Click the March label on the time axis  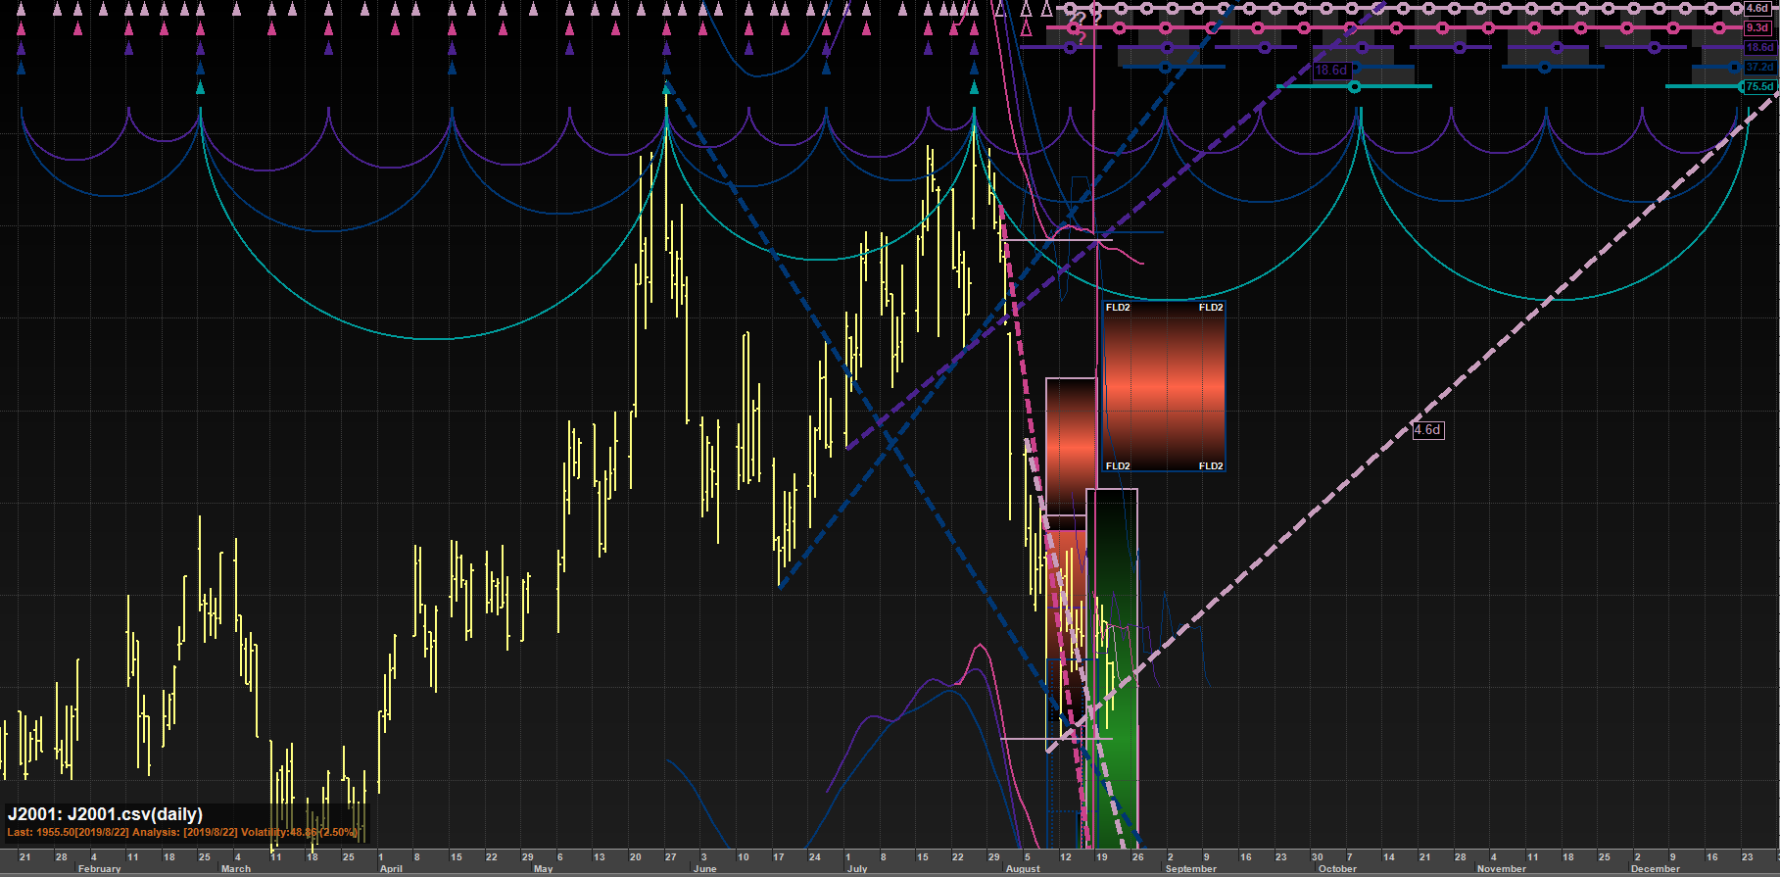tap(235, 869)
